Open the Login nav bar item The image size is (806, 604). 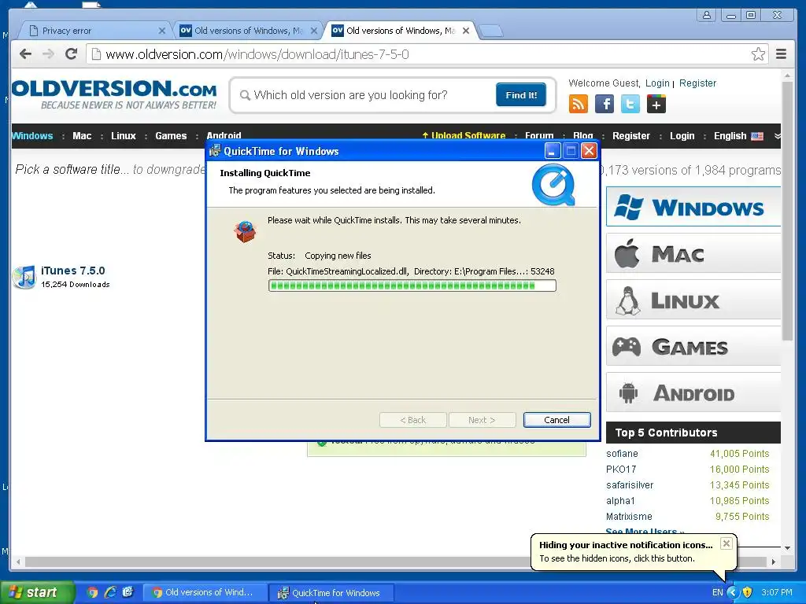(x=682, y=135)
